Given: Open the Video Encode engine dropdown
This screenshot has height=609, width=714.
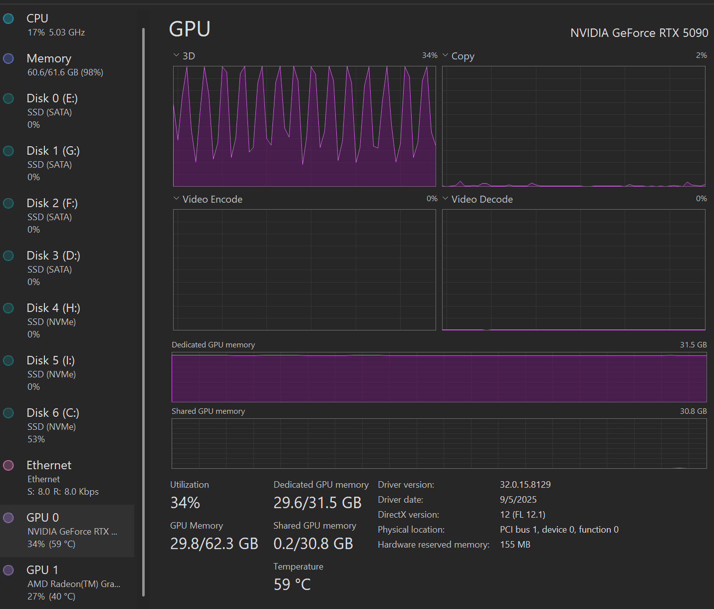Looking at the screenshot, I should (176, 199).
